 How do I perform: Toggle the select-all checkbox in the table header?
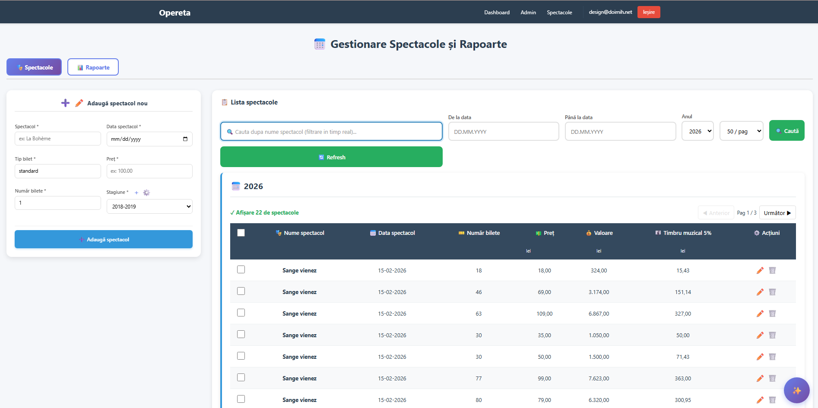coord(241,233)
